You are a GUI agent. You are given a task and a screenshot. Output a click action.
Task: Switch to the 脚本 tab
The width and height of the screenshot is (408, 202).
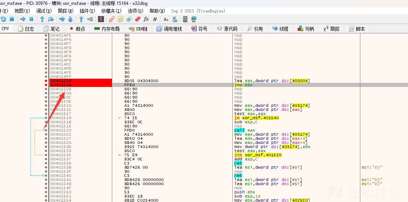pos(357,29)
